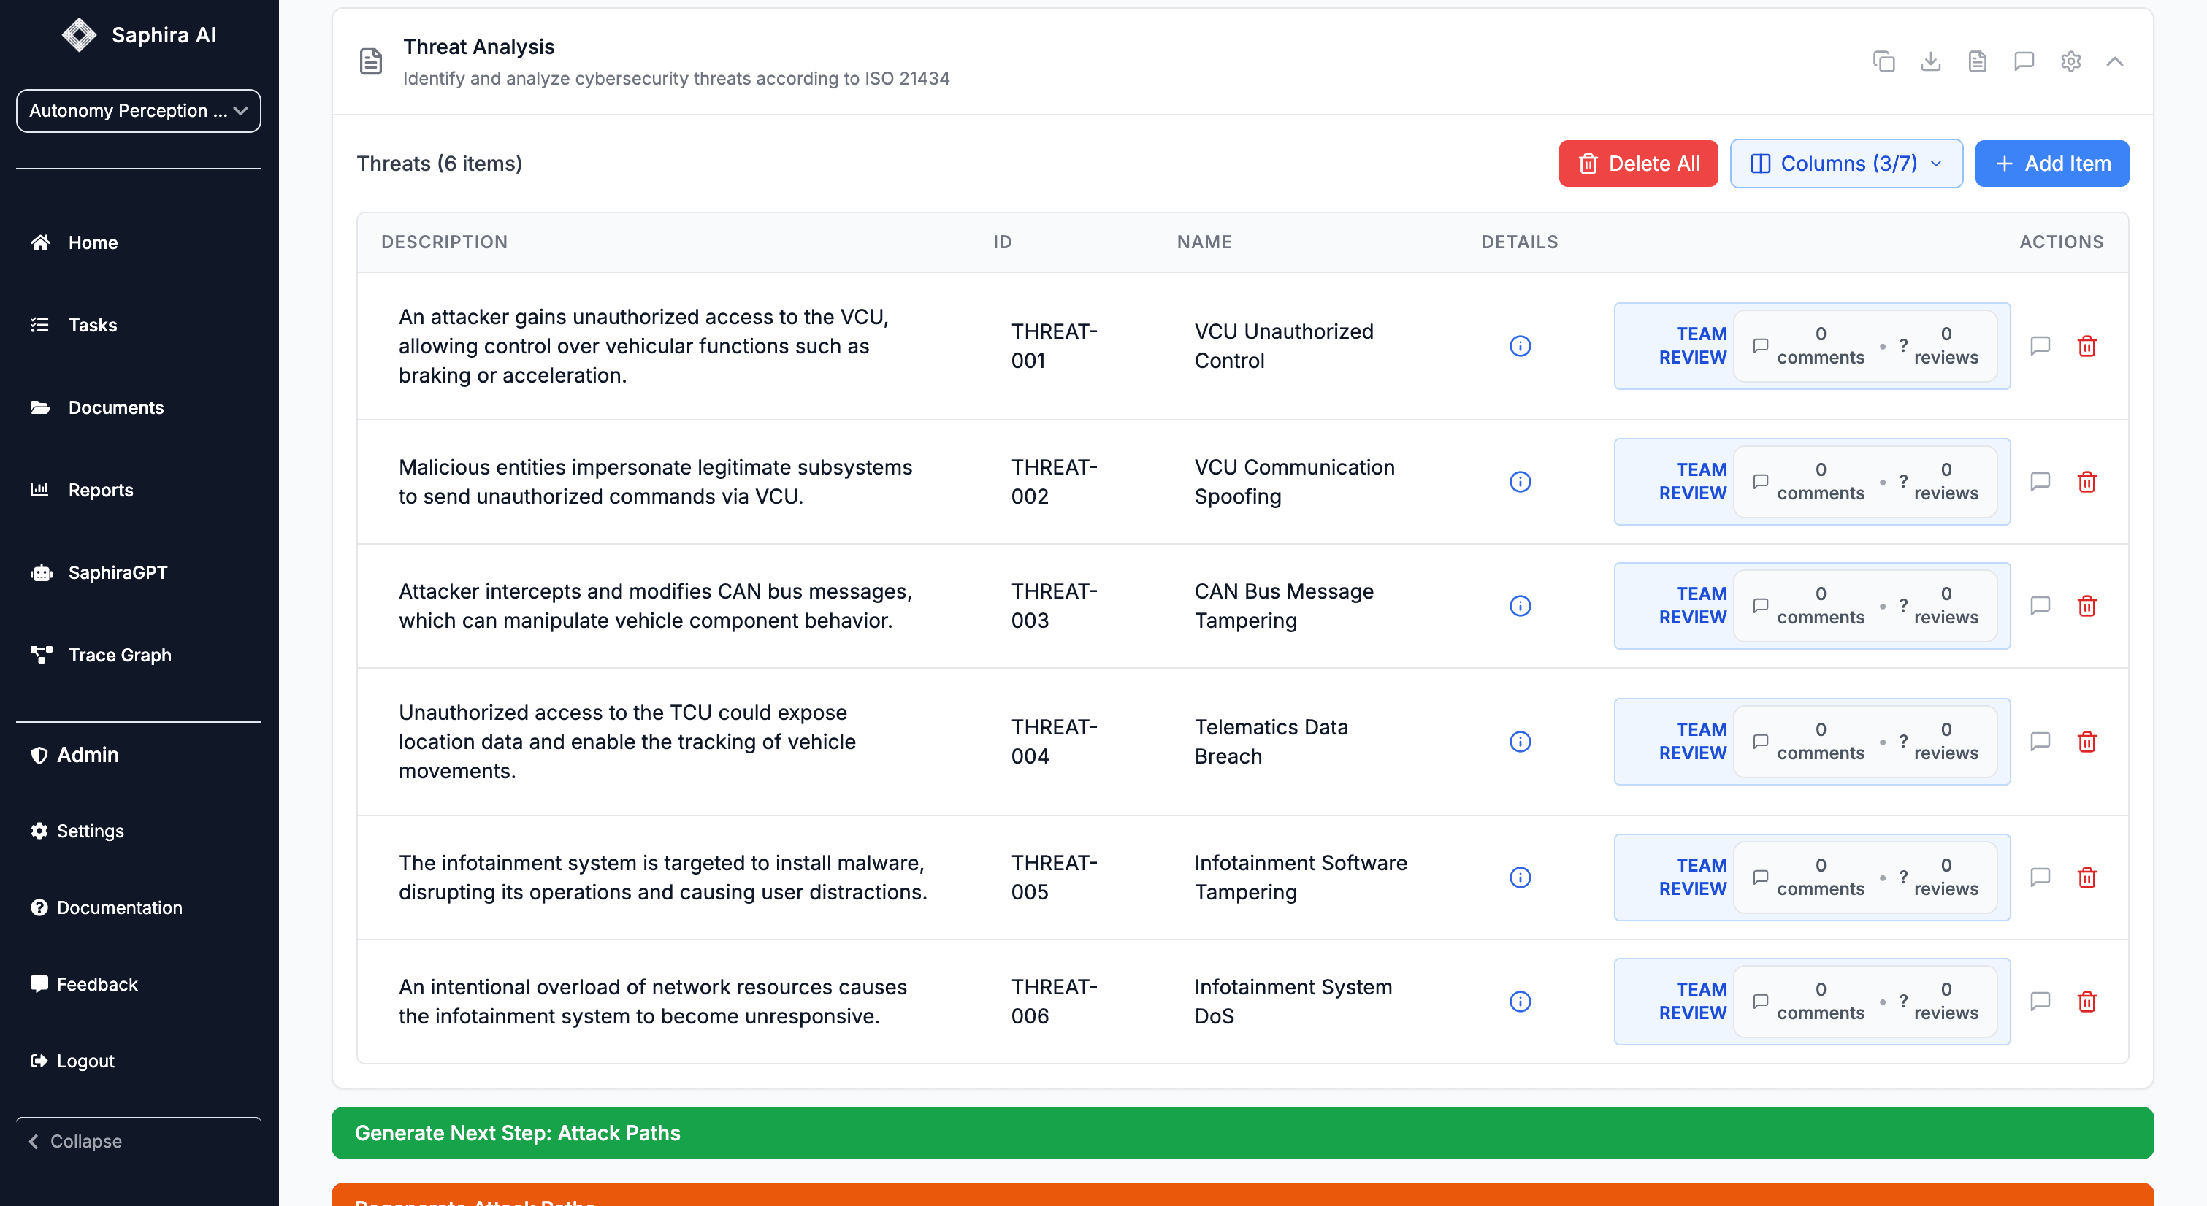
Task: Open Trace Graph from the sidebar
Action: [119, 656]
